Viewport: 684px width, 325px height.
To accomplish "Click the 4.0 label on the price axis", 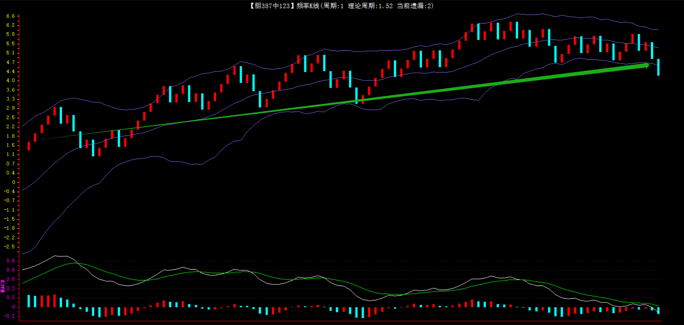I will click(x=11, y=80).
